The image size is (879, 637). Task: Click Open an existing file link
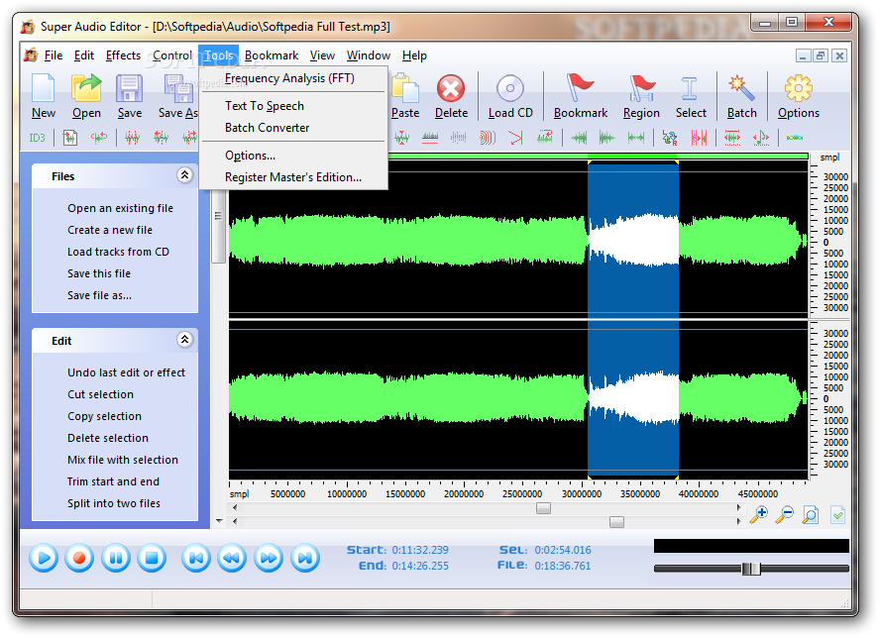point(120,208)
